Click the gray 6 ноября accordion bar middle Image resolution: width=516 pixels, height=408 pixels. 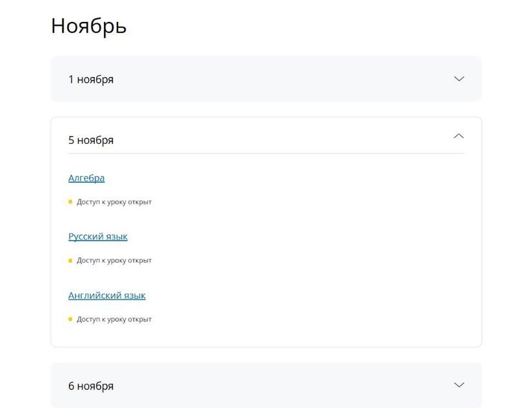(266, 385)
